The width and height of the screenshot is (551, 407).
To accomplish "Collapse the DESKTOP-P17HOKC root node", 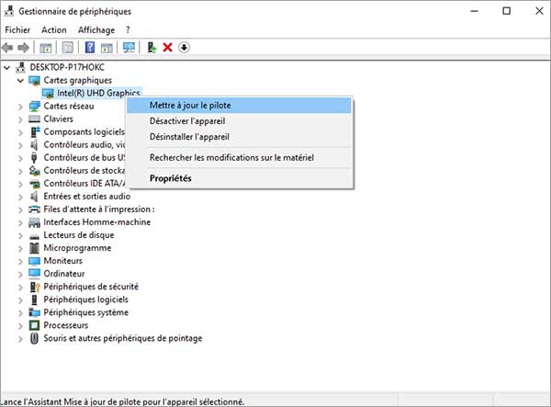I will pos(8,67).
